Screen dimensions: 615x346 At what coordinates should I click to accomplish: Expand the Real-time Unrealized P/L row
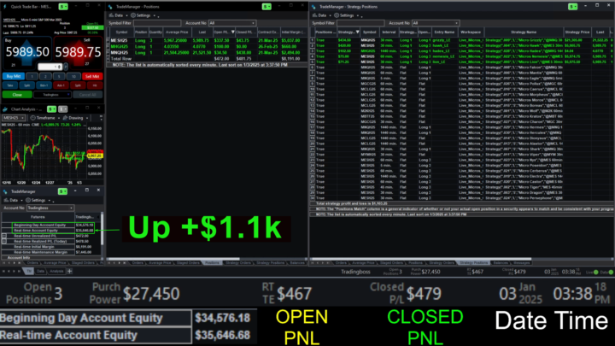pos(4,236)
